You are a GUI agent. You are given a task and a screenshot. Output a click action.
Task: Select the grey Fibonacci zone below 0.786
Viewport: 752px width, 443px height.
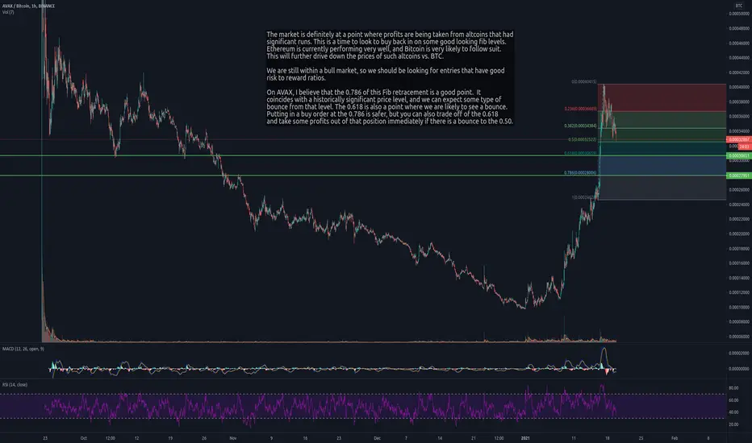pyautogui.click(x=662, y=187)
